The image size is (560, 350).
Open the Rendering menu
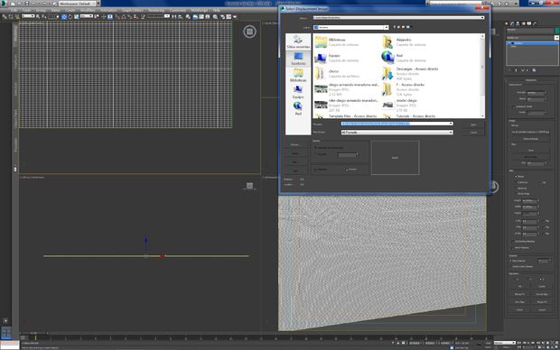click(156, 10)
